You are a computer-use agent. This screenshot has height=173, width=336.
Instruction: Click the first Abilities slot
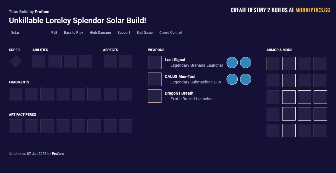39,61
